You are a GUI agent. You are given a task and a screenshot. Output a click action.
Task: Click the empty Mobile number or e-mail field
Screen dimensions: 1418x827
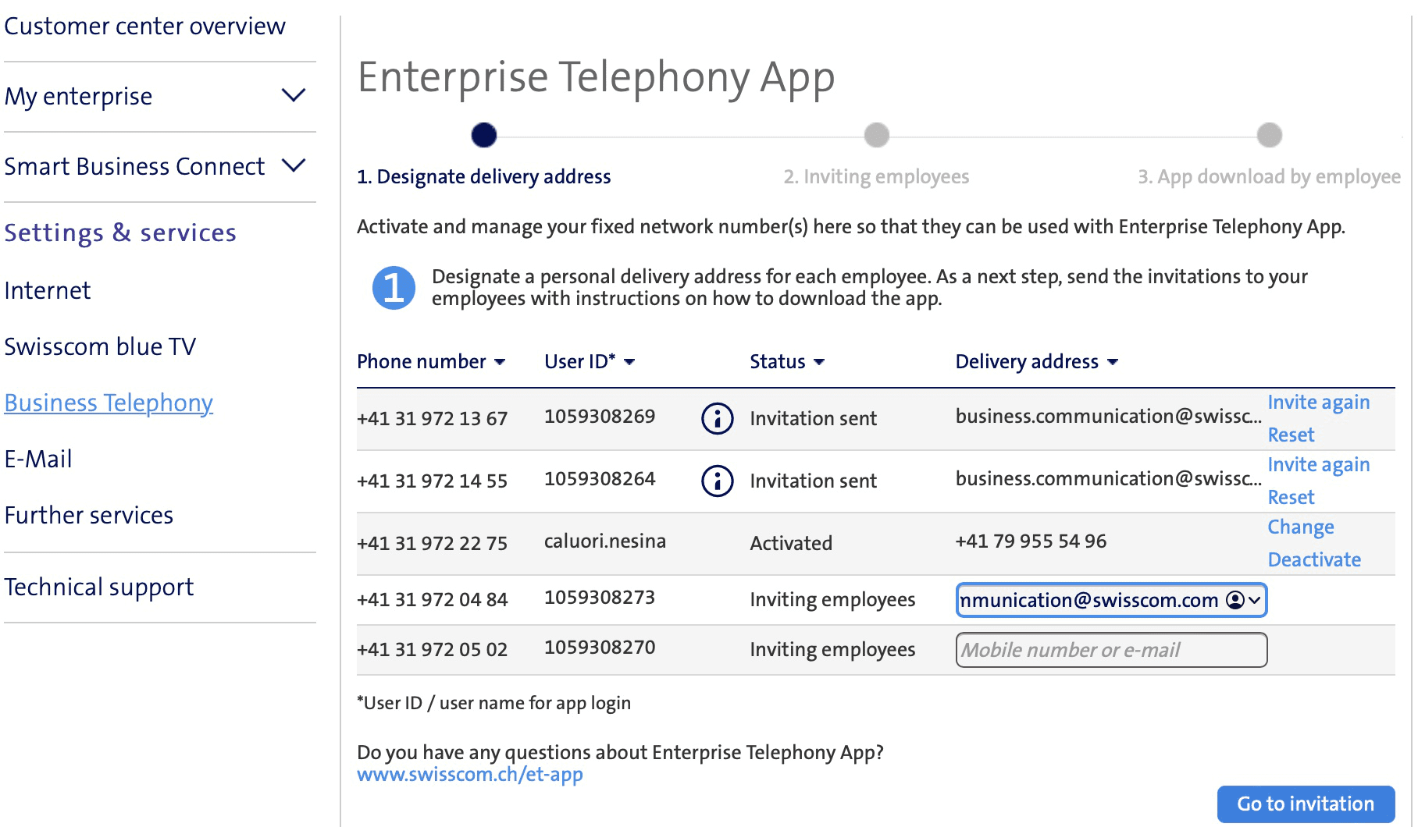tap(1110, 650)
